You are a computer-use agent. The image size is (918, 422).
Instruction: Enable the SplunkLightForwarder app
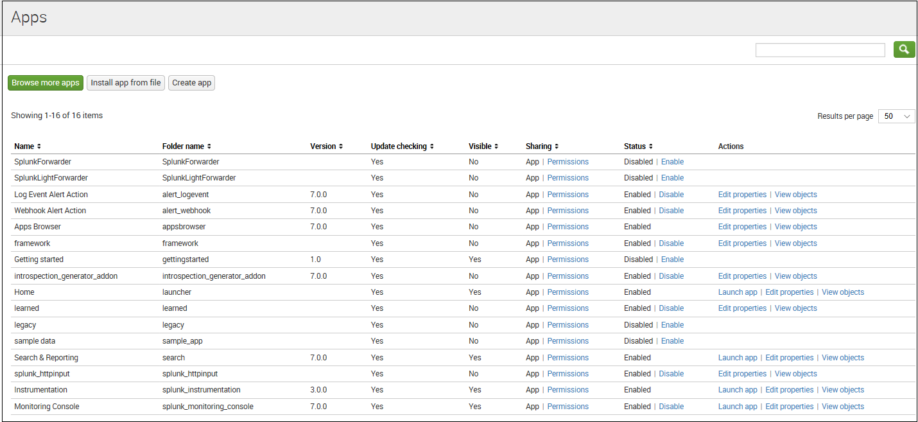[x=672, y=178]
